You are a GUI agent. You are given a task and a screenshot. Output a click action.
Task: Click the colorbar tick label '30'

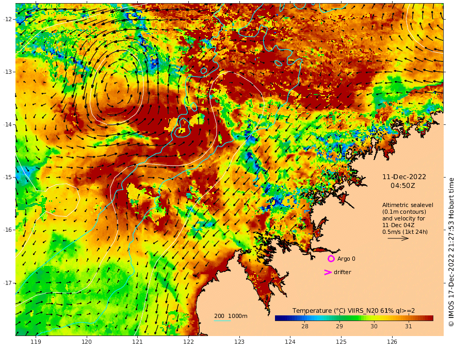(x=374, y=326)
